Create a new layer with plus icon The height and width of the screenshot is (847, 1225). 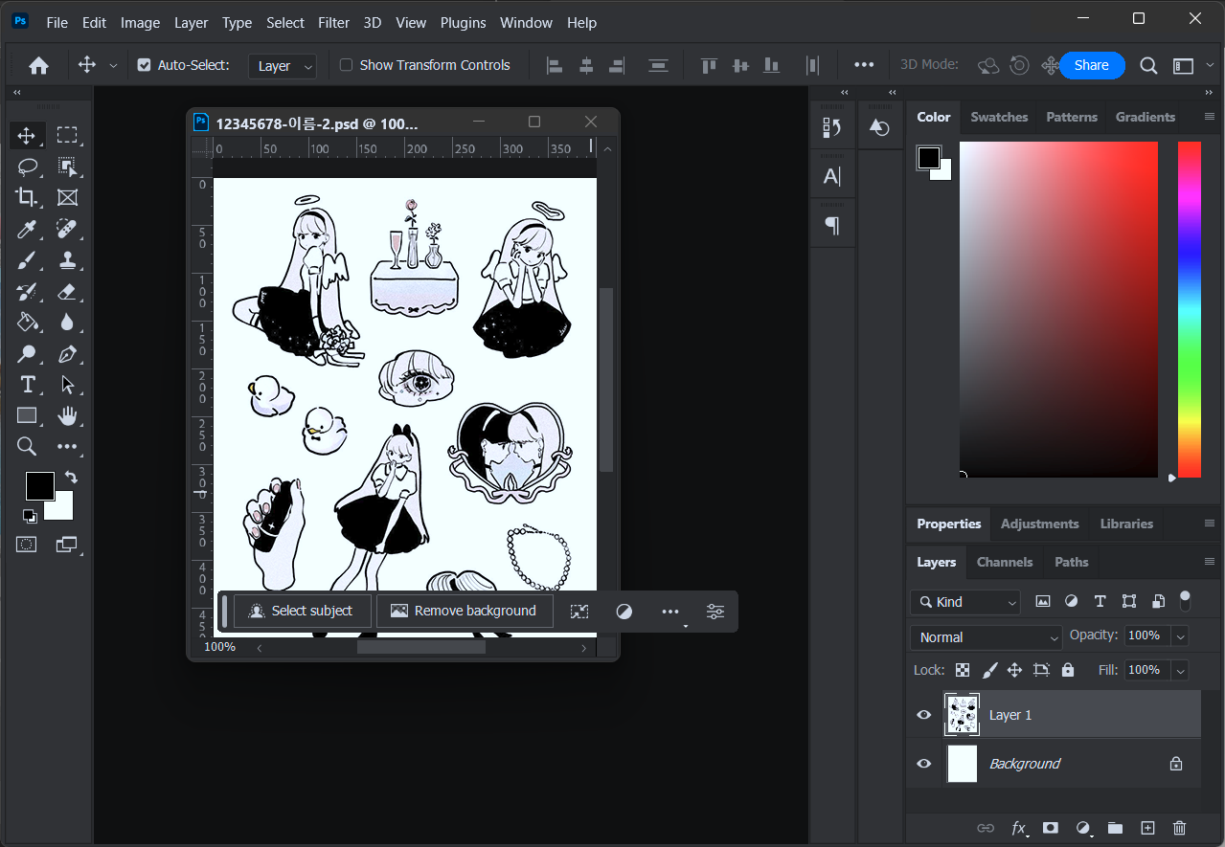click(1148, 828)
